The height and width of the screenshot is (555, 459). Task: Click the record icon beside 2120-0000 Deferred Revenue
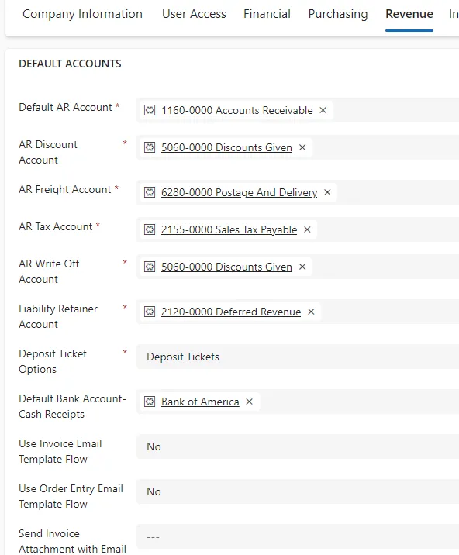click(x=150, y=312)
